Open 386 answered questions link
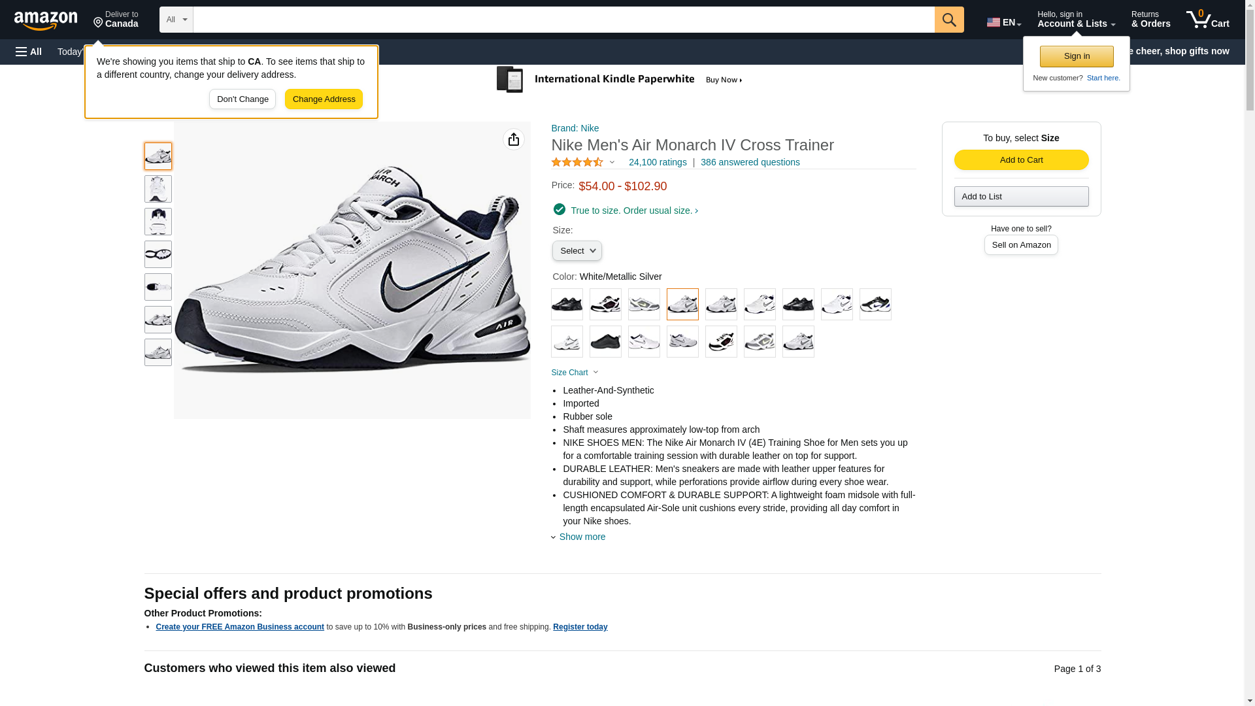This screenshot has height=706, width=1255. pos(750,162)
